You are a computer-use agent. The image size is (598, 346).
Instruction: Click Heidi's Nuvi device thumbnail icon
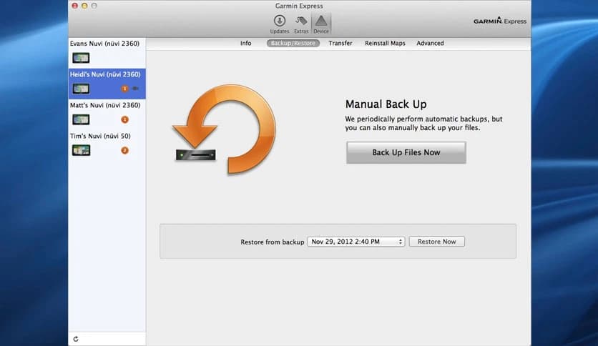tap(81, 89)
